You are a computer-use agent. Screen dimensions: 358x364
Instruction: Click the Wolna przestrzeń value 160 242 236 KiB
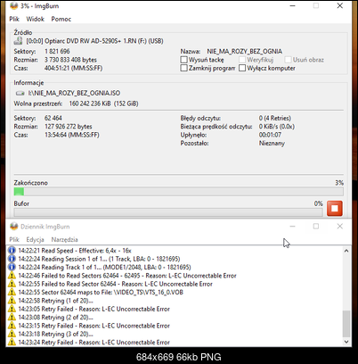click(x=90, y=103)
